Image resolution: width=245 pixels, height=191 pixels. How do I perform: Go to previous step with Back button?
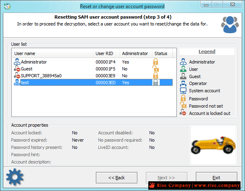tap(116, 178)
